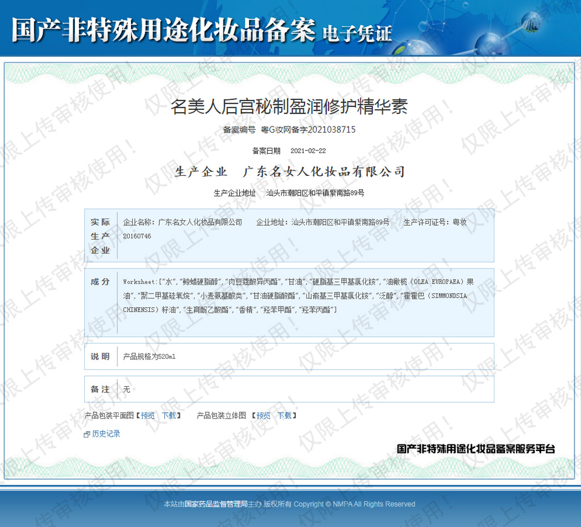The height and width of the screenshot is (527, 581).
Task: Click license number 20160746
Action: click(137, 236)
